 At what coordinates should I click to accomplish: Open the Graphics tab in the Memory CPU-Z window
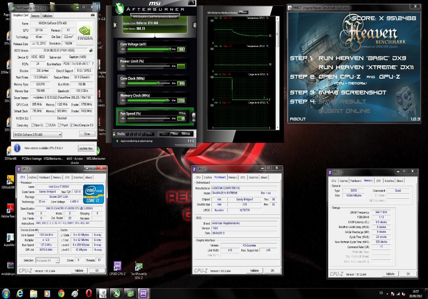[x=389, y=181]
